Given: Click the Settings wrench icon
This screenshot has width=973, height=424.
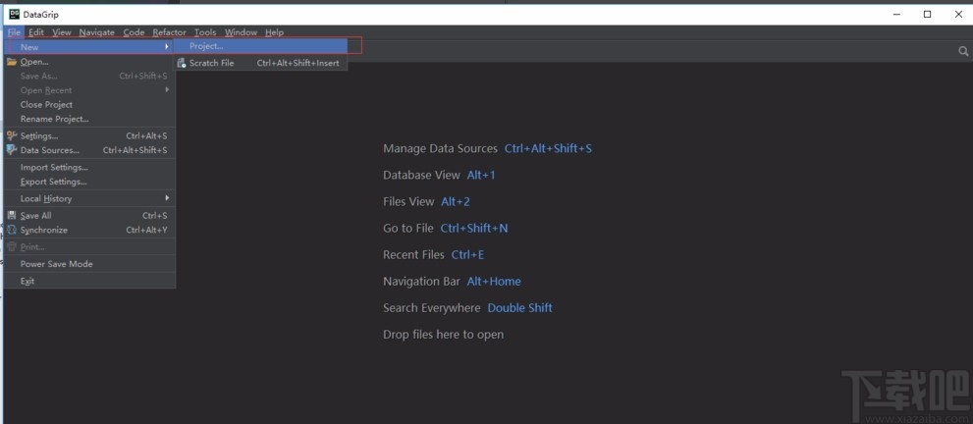Looking at the screenshot, I should pos(12,136).
